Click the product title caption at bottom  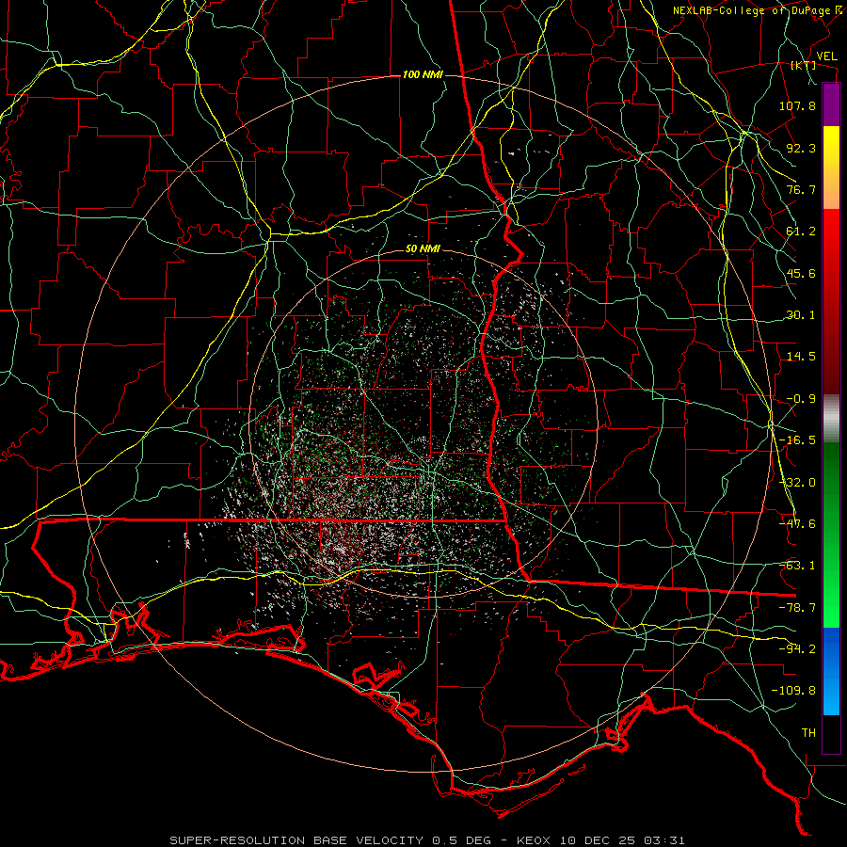(x=427, y=840)
